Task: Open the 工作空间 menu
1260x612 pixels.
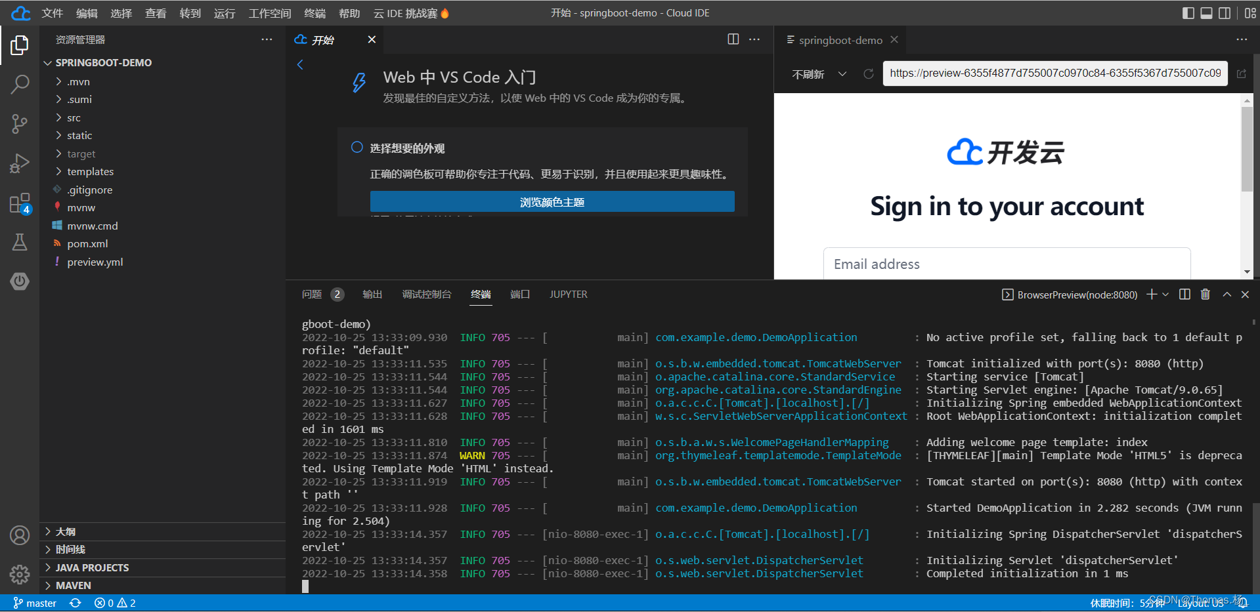Action: click(x=270, y=13)
